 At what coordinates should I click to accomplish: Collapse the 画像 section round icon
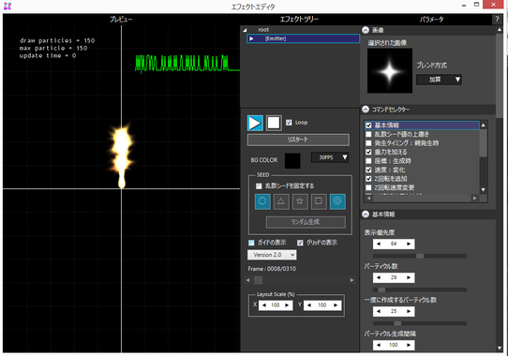[x=366, y=30]
